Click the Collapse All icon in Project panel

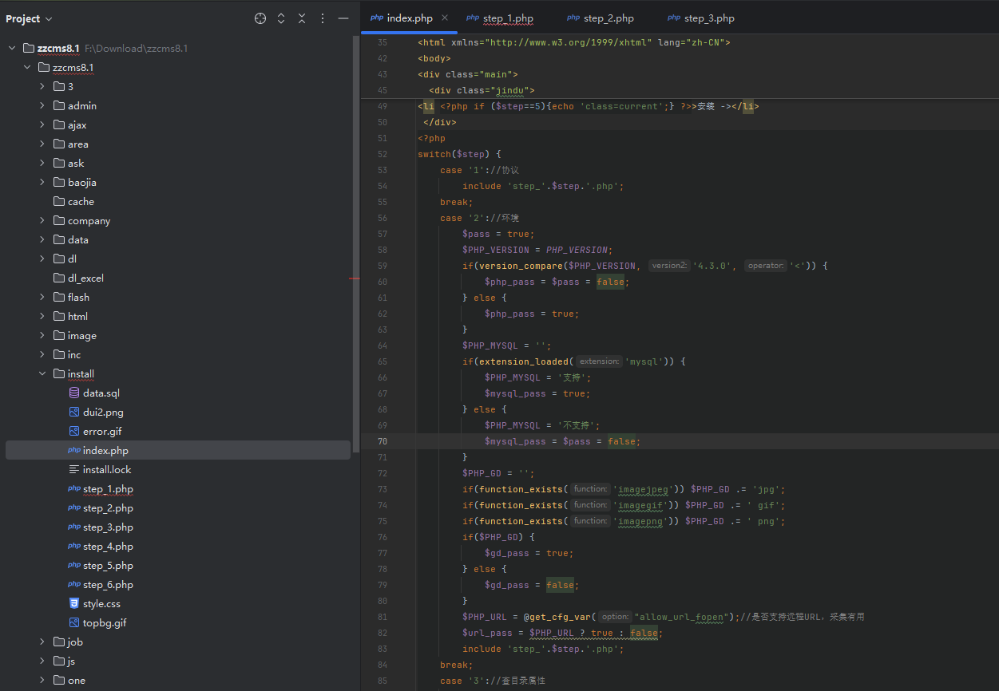click(302, 18)
